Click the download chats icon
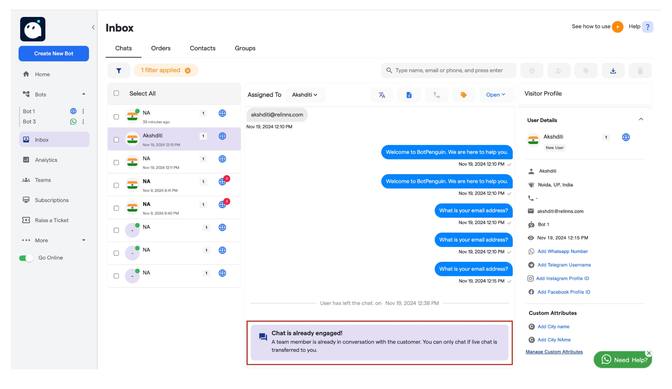 613,71
